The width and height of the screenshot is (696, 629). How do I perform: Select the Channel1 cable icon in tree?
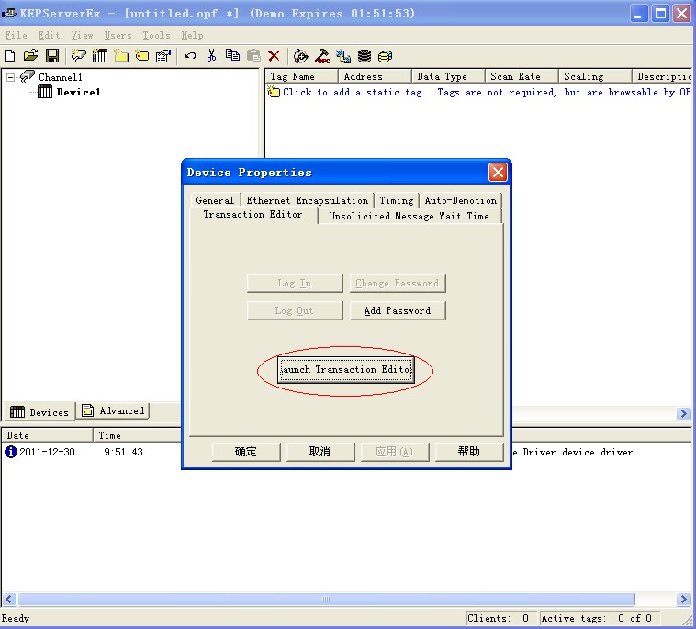(27, 77)
